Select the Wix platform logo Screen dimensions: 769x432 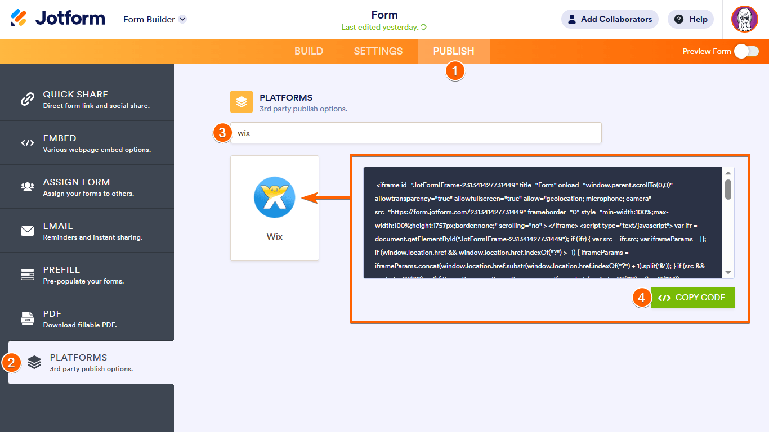coord(275,197)
